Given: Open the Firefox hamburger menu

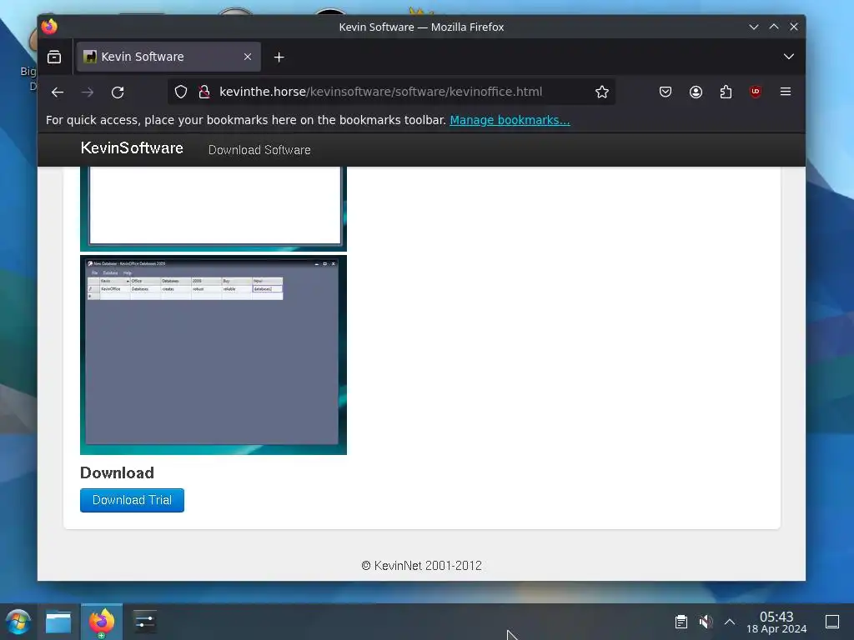Looking at the screenshot, I should (786, 92).
